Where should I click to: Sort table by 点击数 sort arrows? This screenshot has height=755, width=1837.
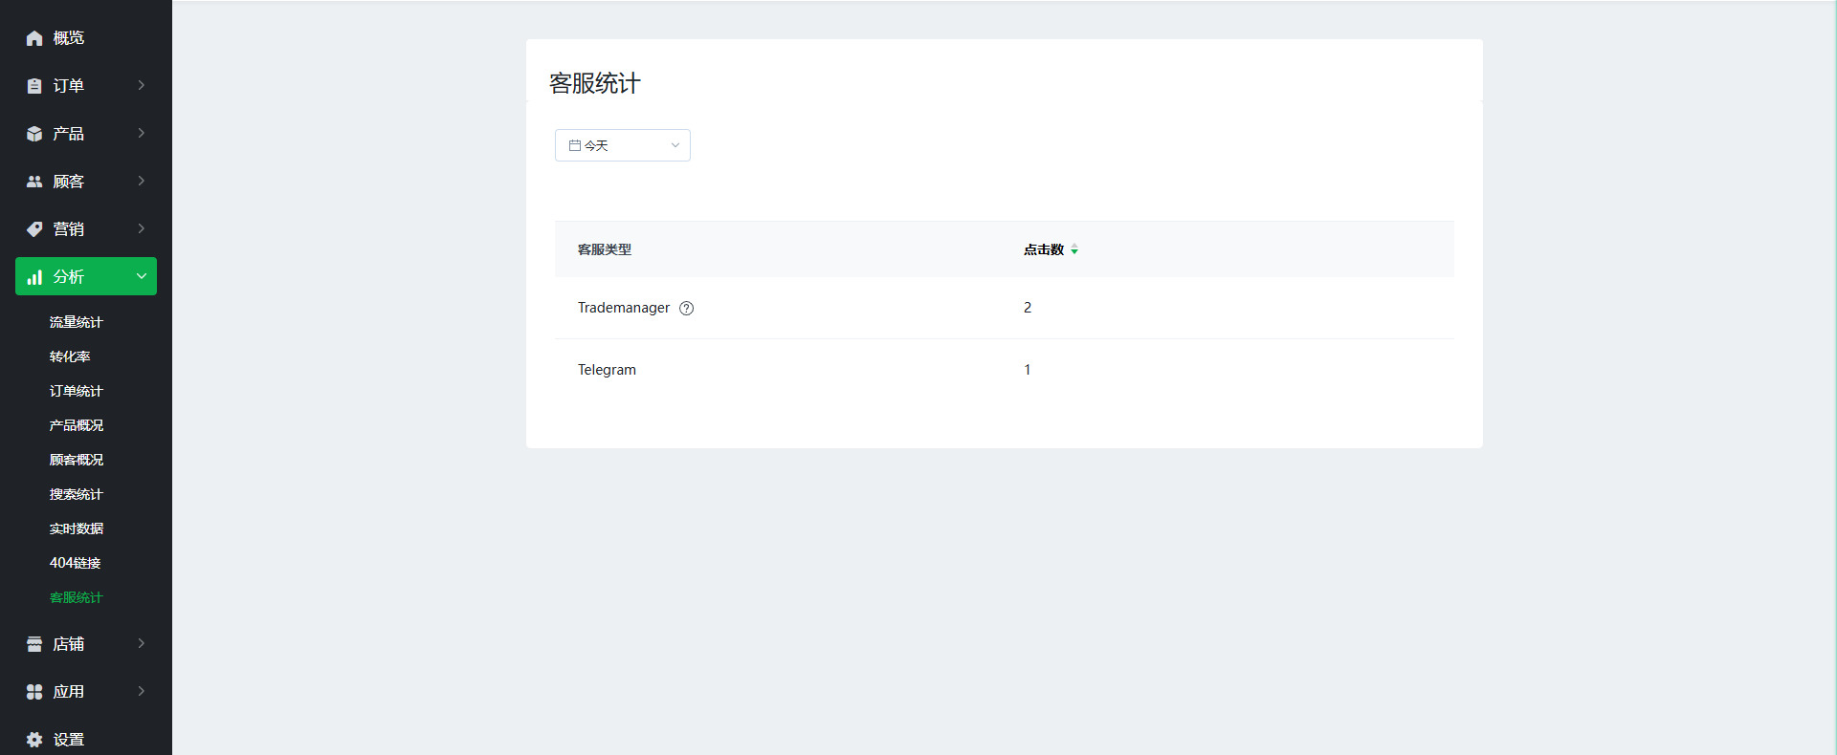point(1074,249)
